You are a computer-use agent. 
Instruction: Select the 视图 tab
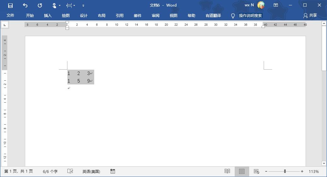(x=174, y=15)
